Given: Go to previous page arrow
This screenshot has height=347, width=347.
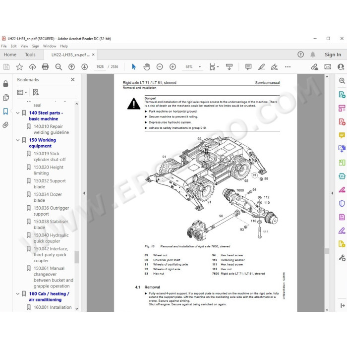Looking at the screenshot, I should [x=71, y=67].
